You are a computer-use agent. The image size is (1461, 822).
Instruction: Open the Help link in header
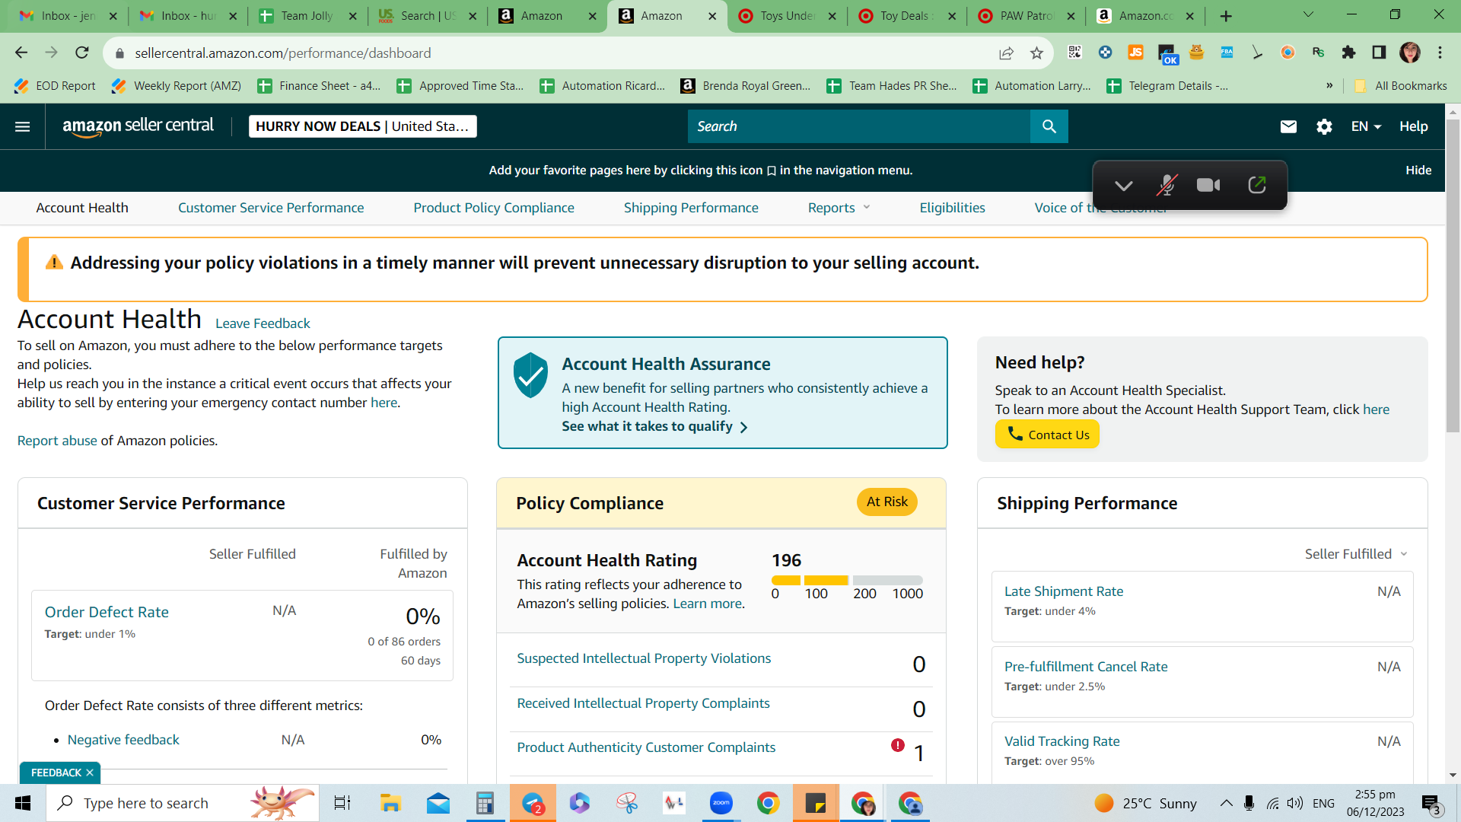tap(1413, 126)
